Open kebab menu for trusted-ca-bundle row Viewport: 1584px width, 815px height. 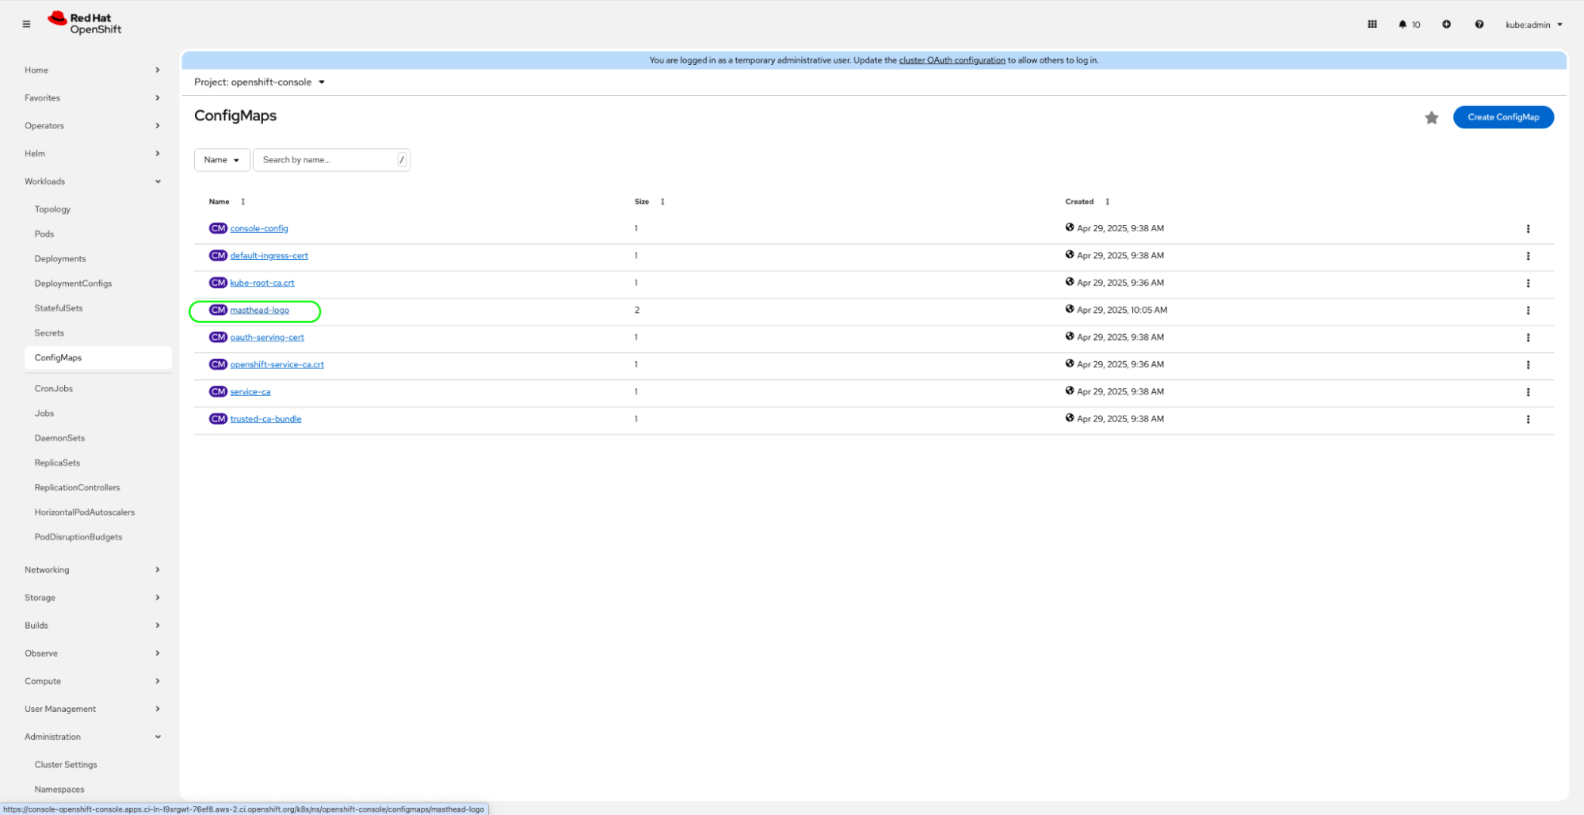point(1528,419)
